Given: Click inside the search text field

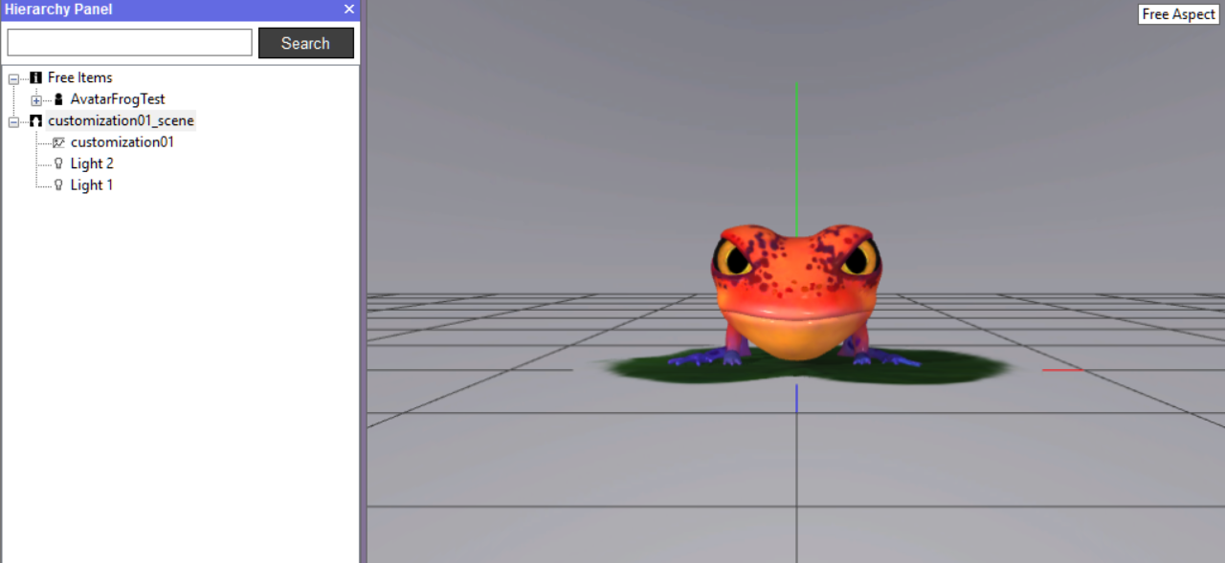Looking at the screenshot, I should pyautogui.click(x=129, y=42).
